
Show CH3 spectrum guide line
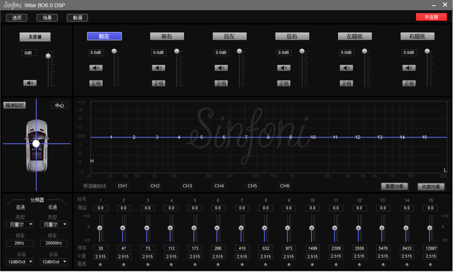[x=187, y=186]
